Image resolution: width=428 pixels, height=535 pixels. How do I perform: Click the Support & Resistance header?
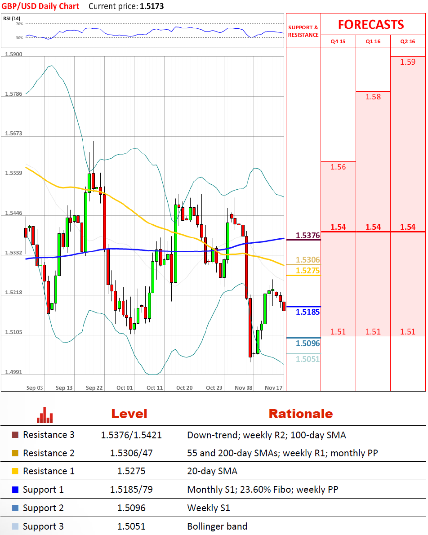303,31
